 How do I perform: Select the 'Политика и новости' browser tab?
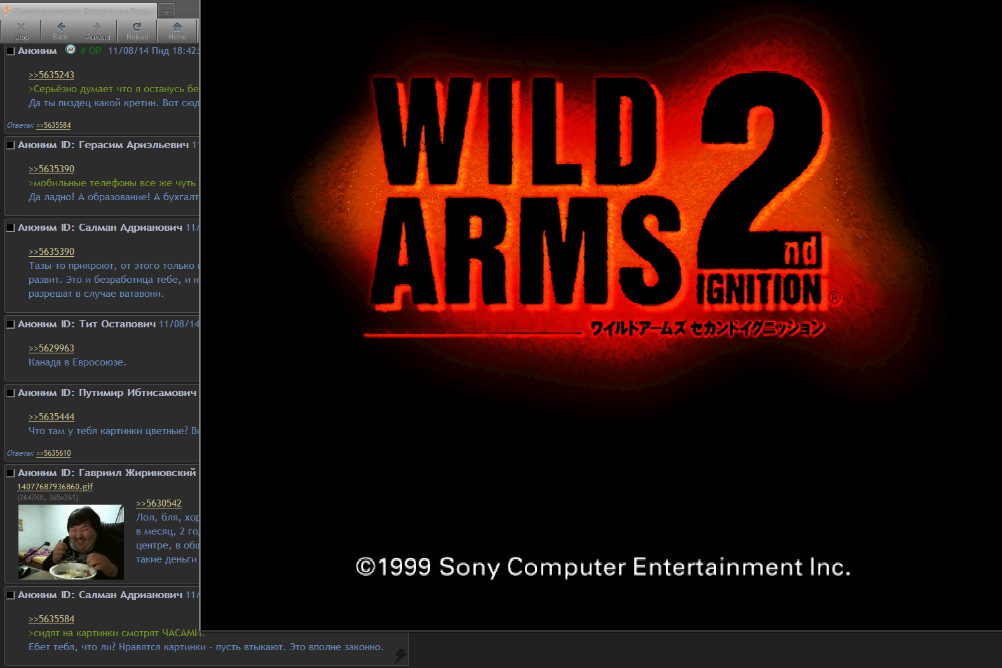tap(79, 11)
